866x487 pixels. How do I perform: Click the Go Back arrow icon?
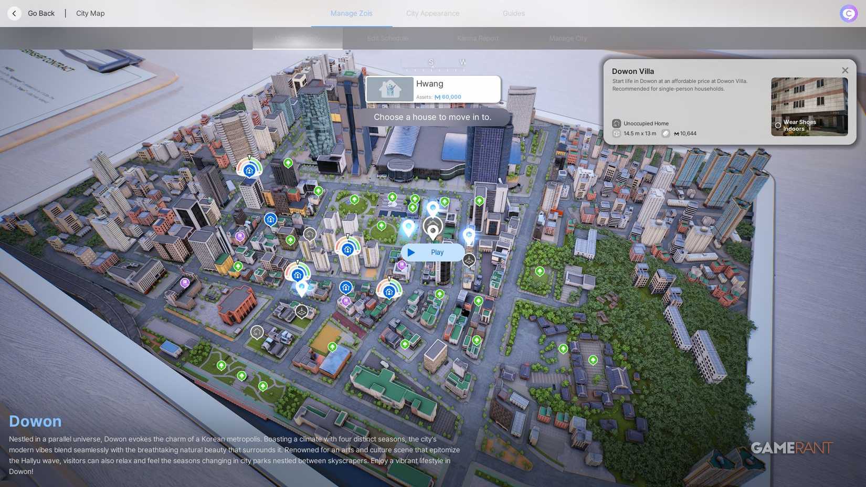click(14, 14)
